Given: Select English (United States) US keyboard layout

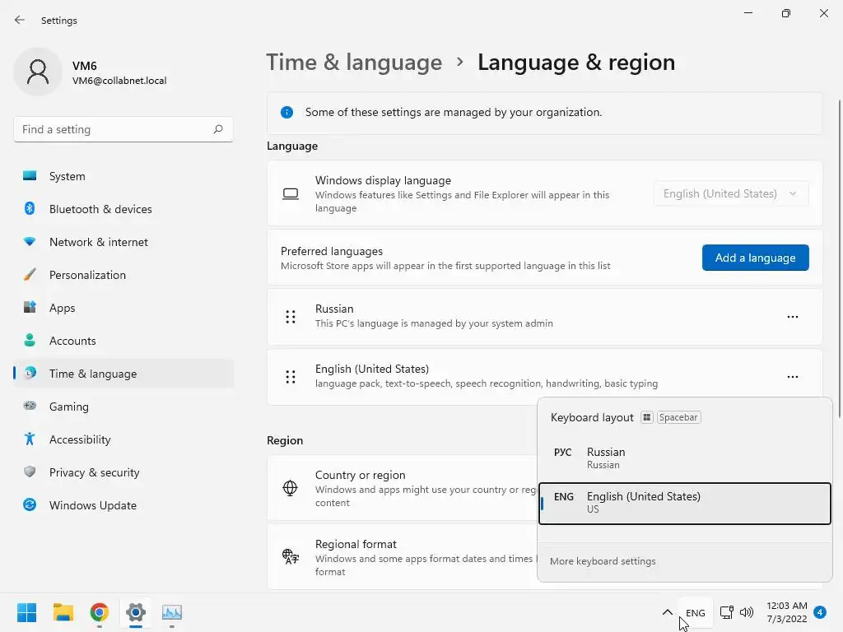Looking at the screenshot, I should click(685, 503).
